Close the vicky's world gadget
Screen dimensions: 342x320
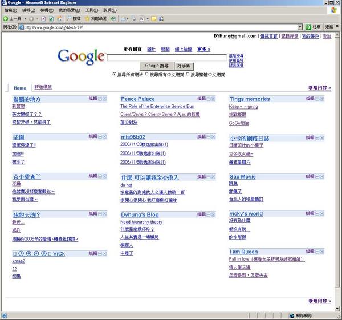pyautogui.click(x=322, y=214)
